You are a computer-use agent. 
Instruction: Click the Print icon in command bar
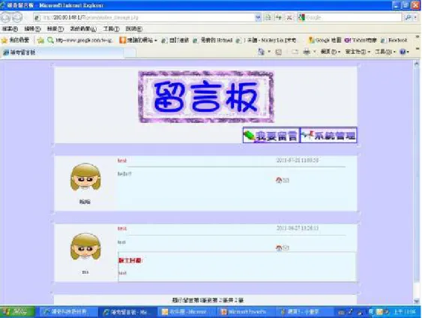click(307, 52)
